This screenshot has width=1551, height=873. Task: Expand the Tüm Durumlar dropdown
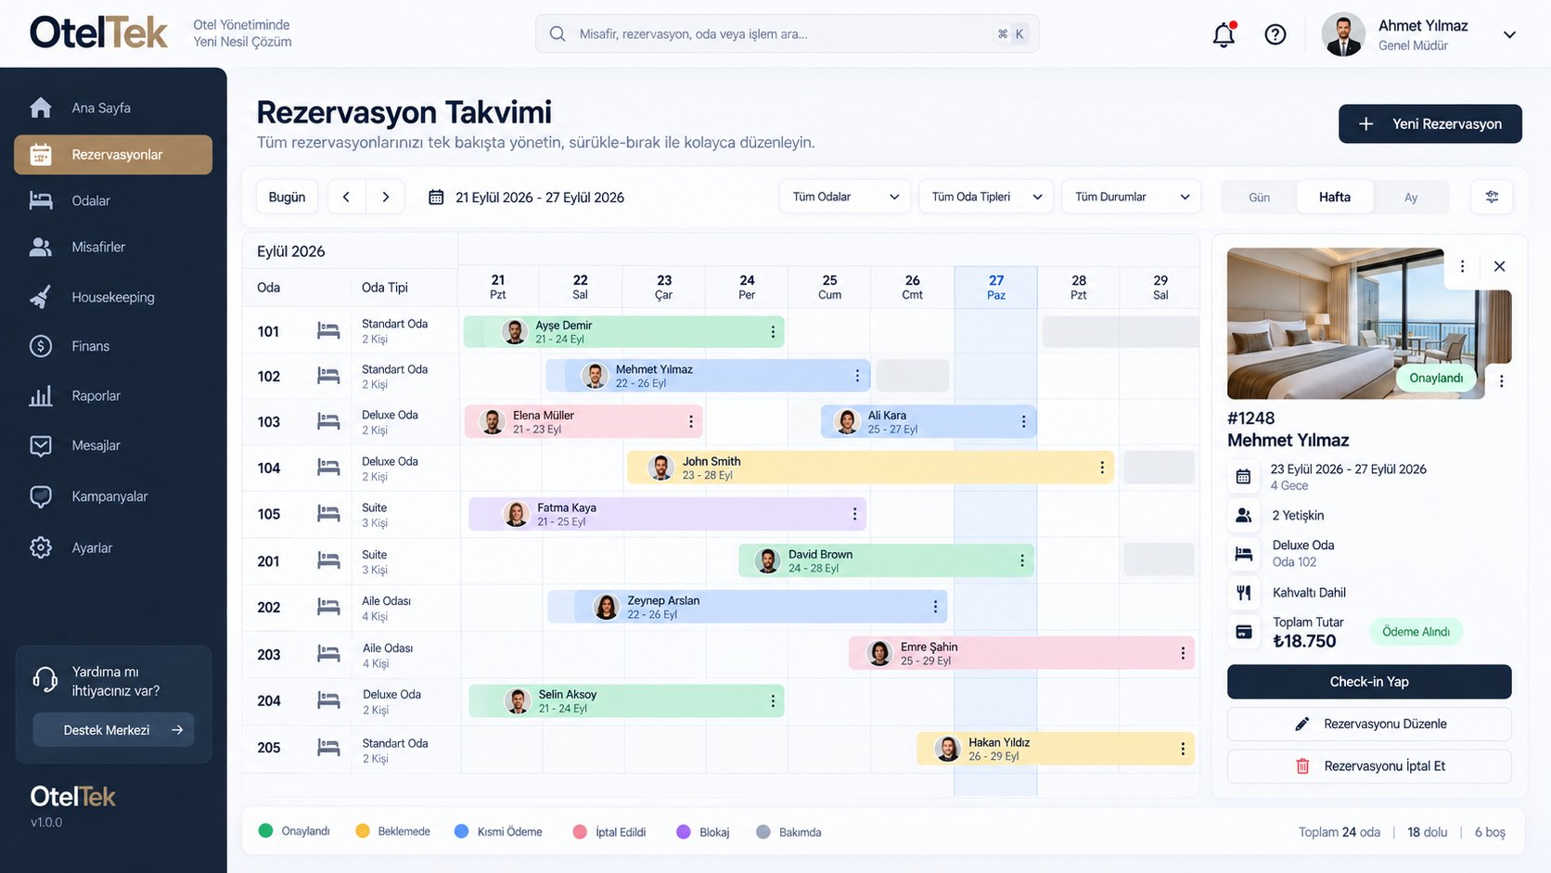1132,197
